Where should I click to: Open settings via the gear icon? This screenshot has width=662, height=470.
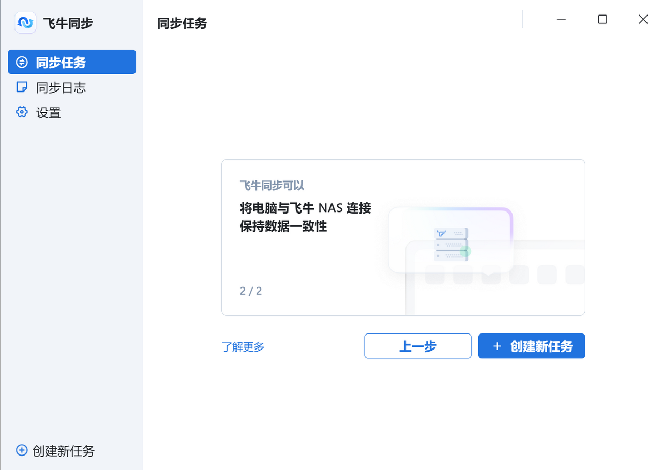click(x=21, y=112)
